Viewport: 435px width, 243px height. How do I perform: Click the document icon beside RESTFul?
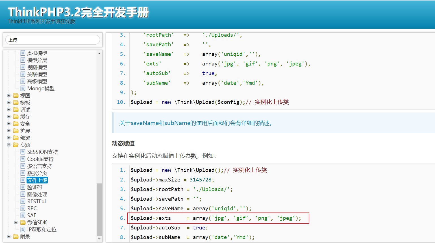pyautogui.click(x=23, y=201)
